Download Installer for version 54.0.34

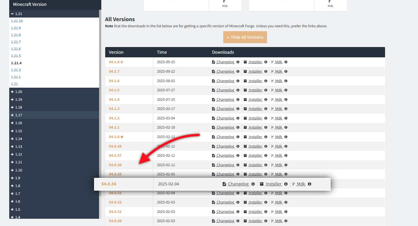[273, 184]
